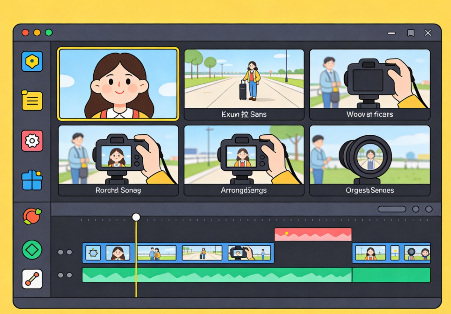Choose the "Orgesh Senaes" lens clip

tap(369, 160)
